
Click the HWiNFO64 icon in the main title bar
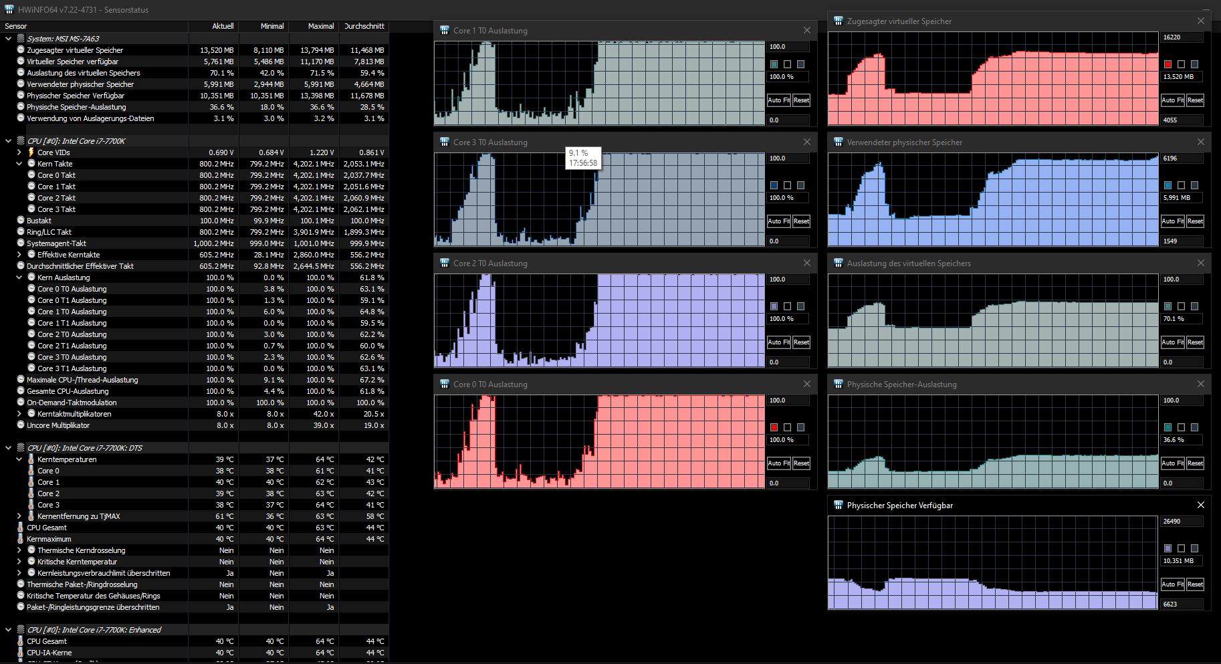click(9, 10)
